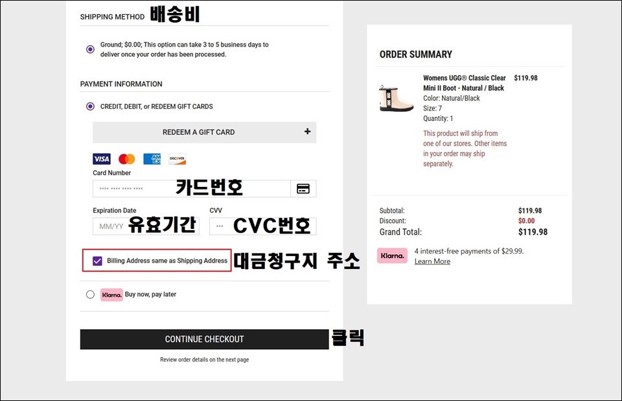Screen dimensions: 622x401
Task: Click the Subtotal $119.98 value
Action: click(530, 211)
